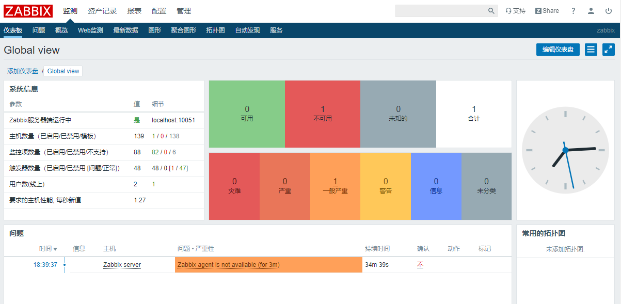Click the ZABBIX logo
The height and width of the screenshot is (304, 621).
(x=28, y=11)
